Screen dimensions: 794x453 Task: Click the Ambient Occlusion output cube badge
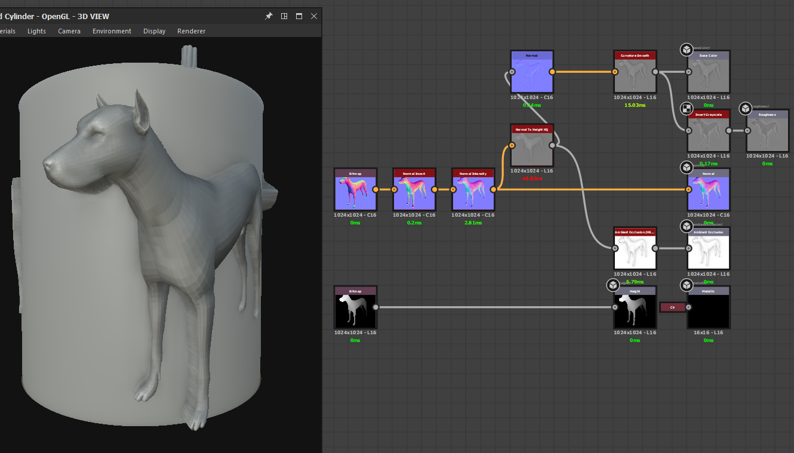pos(687,226)
